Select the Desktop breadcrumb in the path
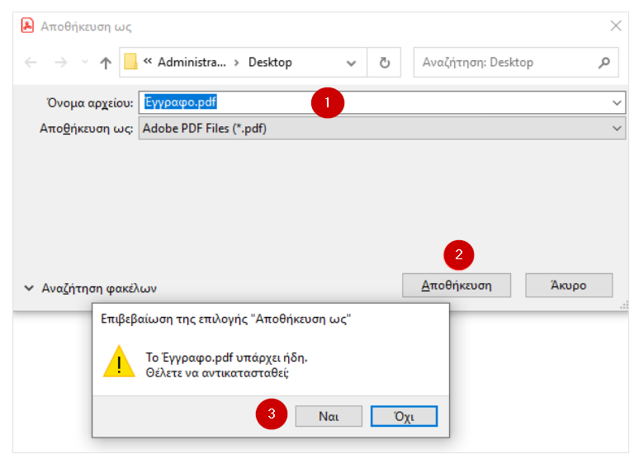Viewport: 639px width, 468px height. 270,63
